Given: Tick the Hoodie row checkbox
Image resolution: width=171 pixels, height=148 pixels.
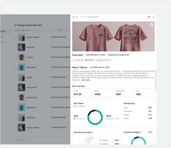Looking at the screenshot, I should coord(16,77).
